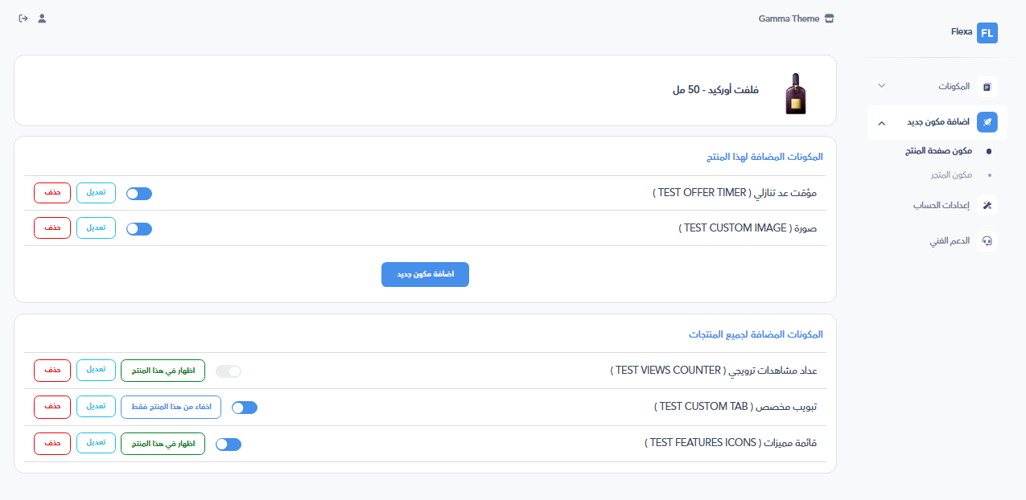This screenshot has height=500, width=1026.
Task: Click the الدعم الفني headset icon
Action: pyautogui.click(x=987, y=240)
